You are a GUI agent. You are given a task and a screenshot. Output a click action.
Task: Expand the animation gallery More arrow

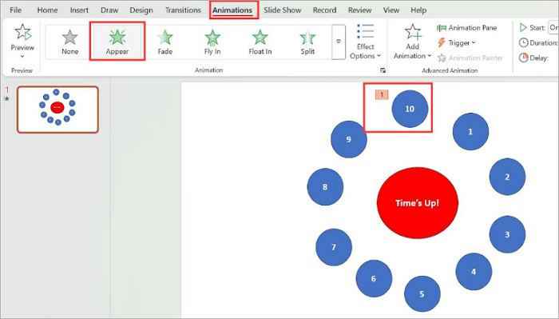click(339, 42)
